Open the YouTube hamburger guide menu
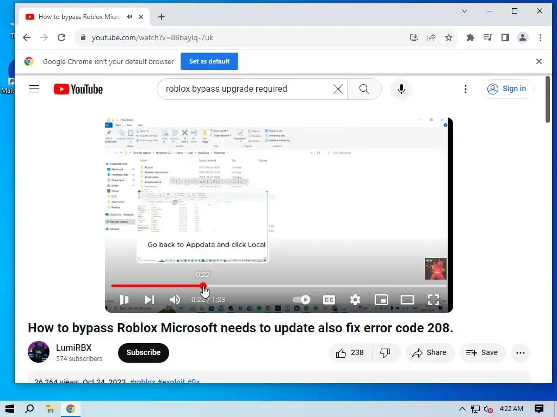Image resolution: width=557 pixels, height=417 pixels. [x=34, y=89]
